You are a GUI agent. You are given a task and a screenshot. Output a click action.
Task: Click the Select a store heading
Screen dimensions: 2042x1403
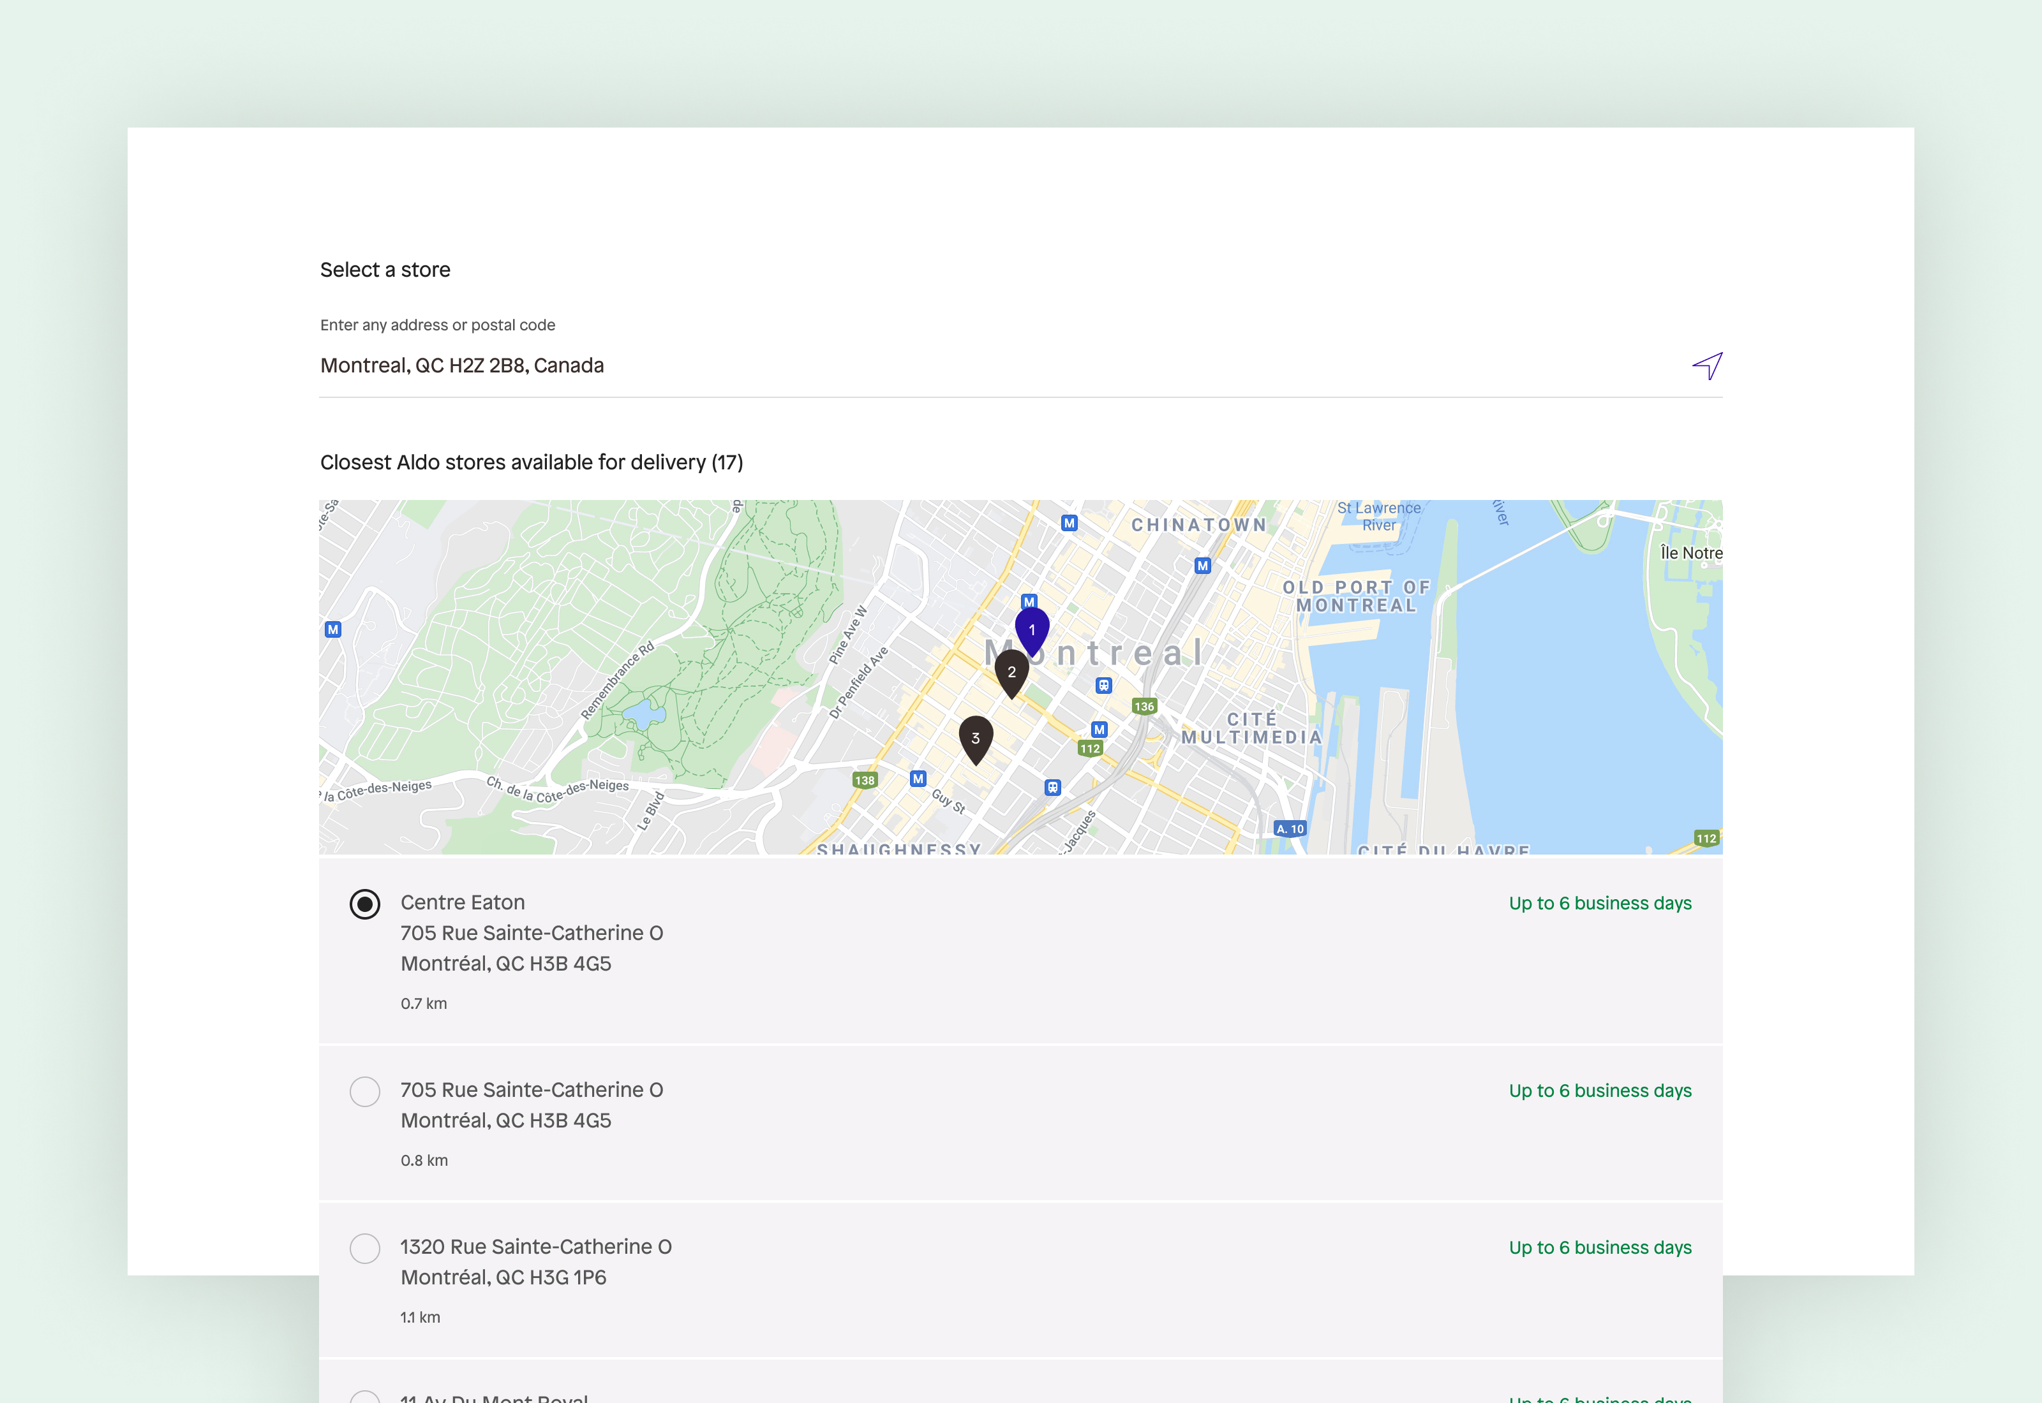(385, 270)
